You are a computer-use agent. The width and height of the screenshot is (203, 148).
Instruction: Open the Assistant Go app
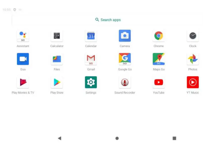pos(23,36)
